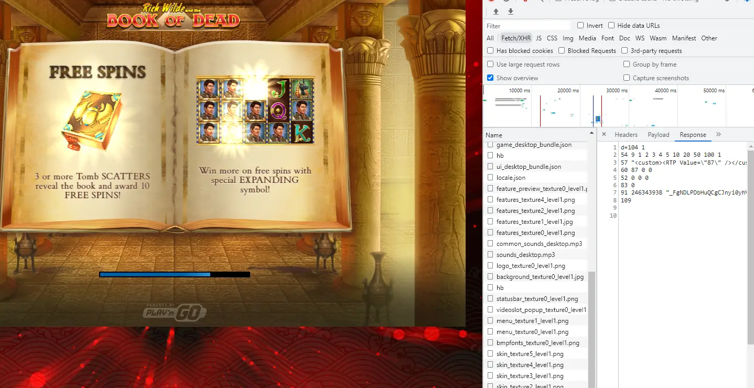Filter requests by CSS type
754x388 pixels.
[552, 38]
